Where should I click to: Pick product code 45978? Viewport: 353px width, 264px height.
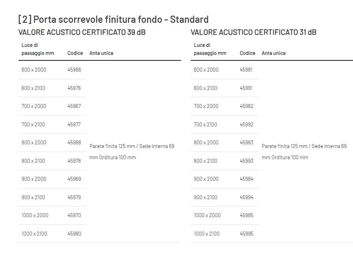coord(74,161)
